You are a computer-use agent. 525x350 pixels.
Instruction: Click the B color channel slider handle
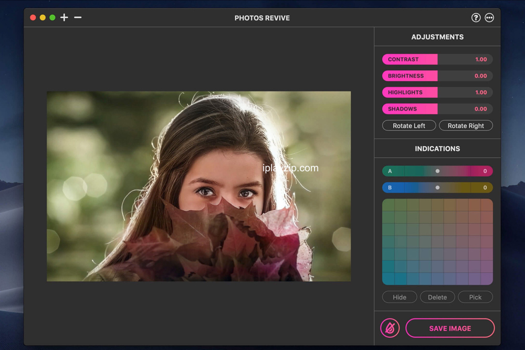tap(437, 188)
